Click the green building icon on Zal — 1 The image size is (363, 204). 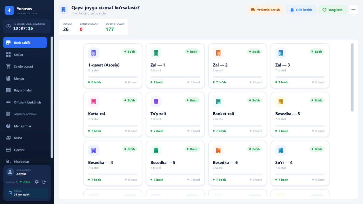pos(156,53)
